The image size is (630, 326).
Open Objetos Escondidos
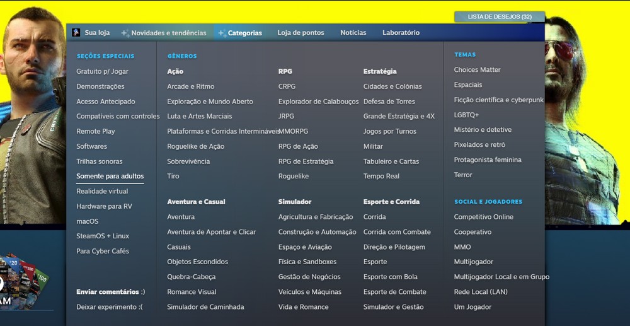198,262
